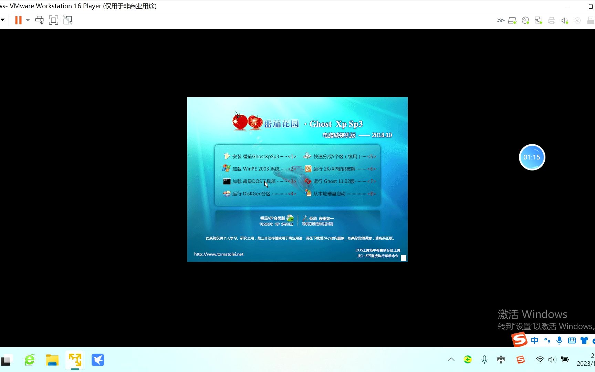Click the microphone tray icon
The width and height of the screenshot is (595, 372).
[484, 360]
